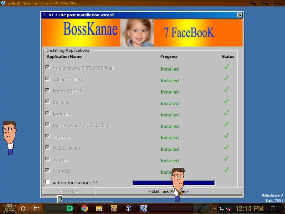Toggle the bs.player.pro.2.58.1058.final checkbox
285x214 pixels.
coord(48,67)
